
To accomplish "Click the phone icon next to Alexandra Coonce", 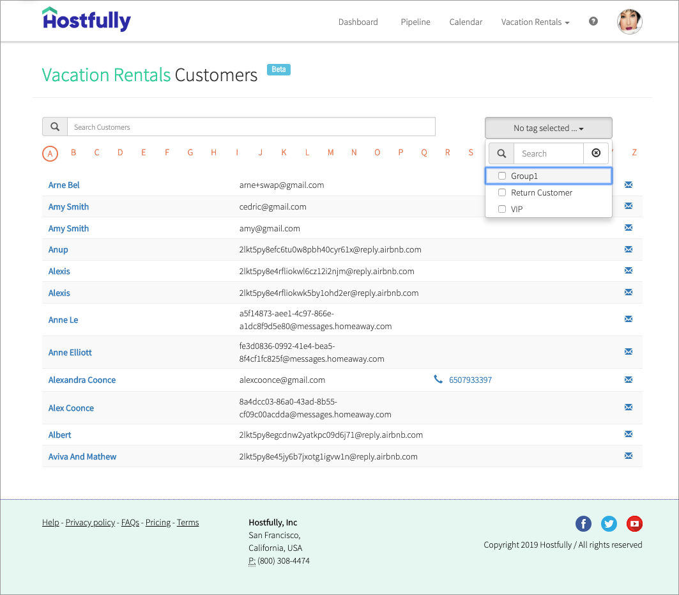I will [x=438, y=378].
